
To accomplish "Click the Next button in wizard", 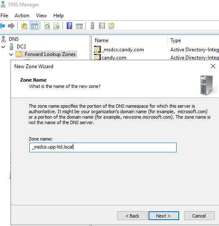I will 164,216.
